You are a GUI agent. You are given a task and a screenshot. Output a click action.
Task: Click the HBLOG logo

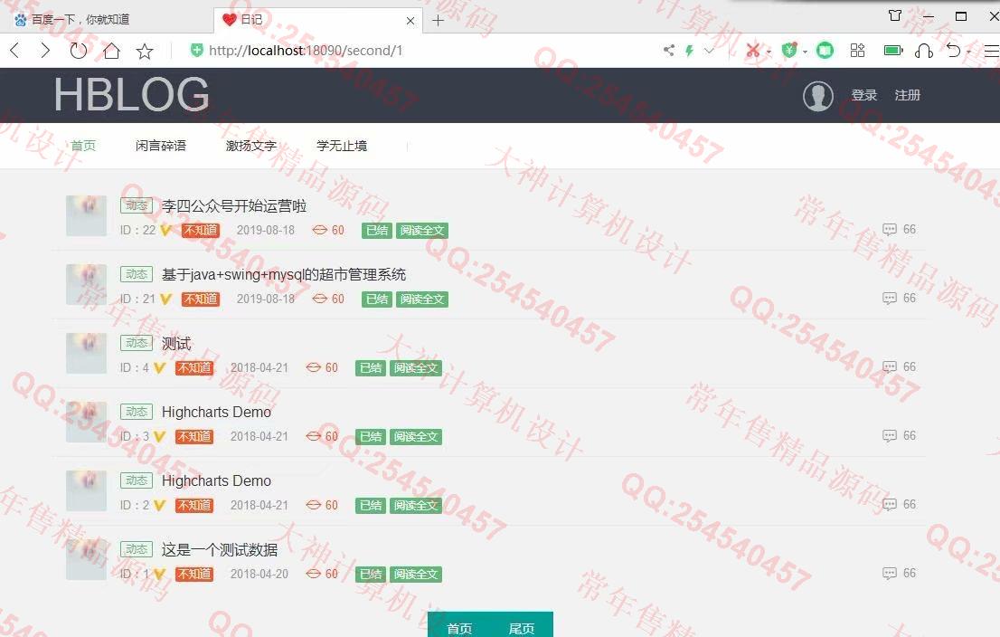coord(131,95)
